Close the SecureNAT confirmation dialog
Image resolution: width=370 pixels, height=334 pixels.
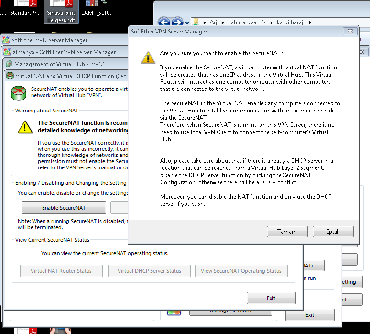tap(350, 32)
